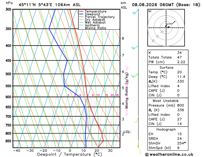
Task: Click the 'Surface' section header
Action: click(166, 68)
